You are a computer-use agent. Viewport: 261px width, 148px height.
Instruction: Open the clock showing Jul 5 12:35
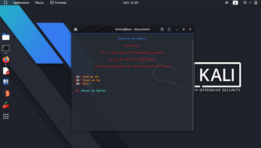(130, 3)
